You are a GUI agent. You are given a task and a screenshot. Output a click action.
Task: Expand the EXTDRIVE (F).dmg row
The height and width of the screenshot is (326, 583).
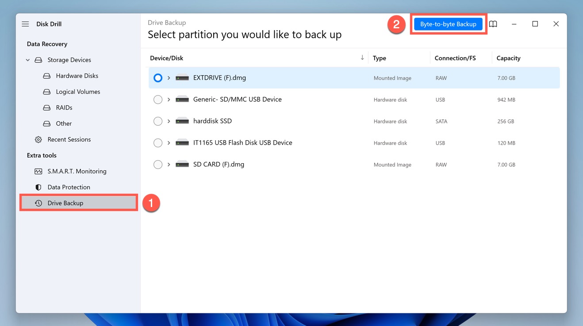click(x=169, y=78)
